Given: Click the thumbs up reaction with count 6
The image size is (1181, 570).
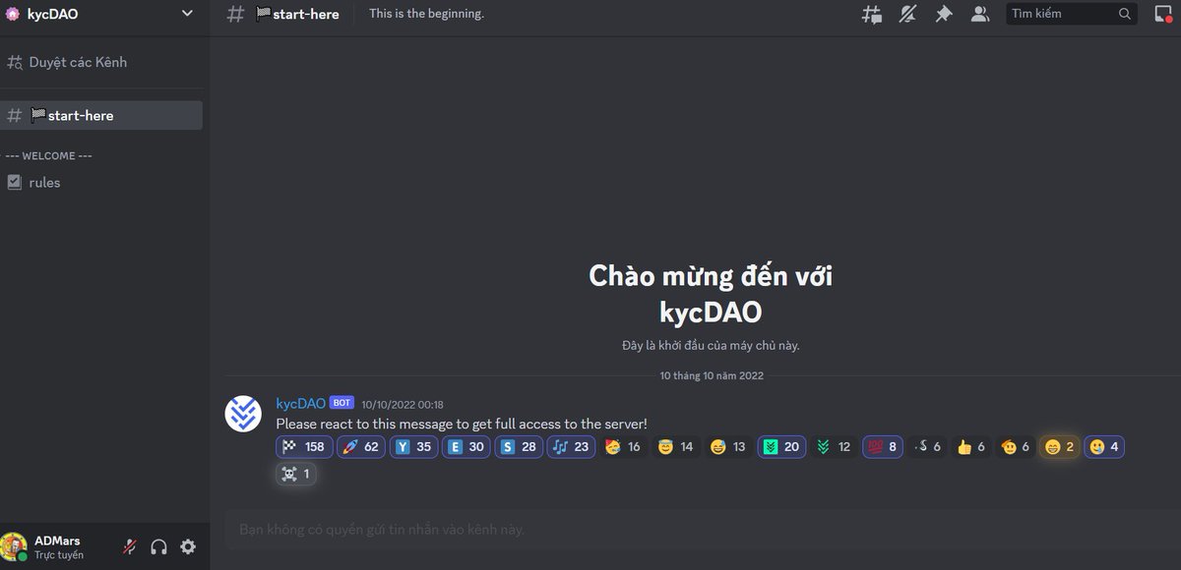Looking at the screenshot, I should pos(970,446).
